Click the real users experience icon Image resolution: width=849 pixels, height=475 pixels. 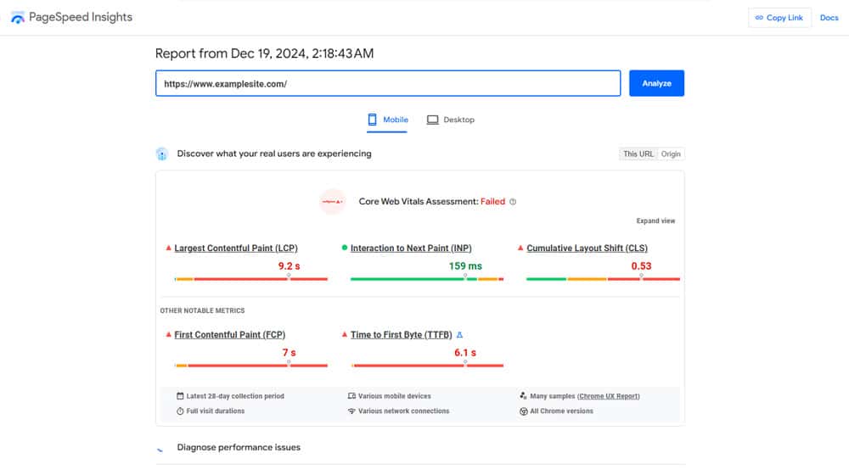pyautogui.click(x=162, y=154)
